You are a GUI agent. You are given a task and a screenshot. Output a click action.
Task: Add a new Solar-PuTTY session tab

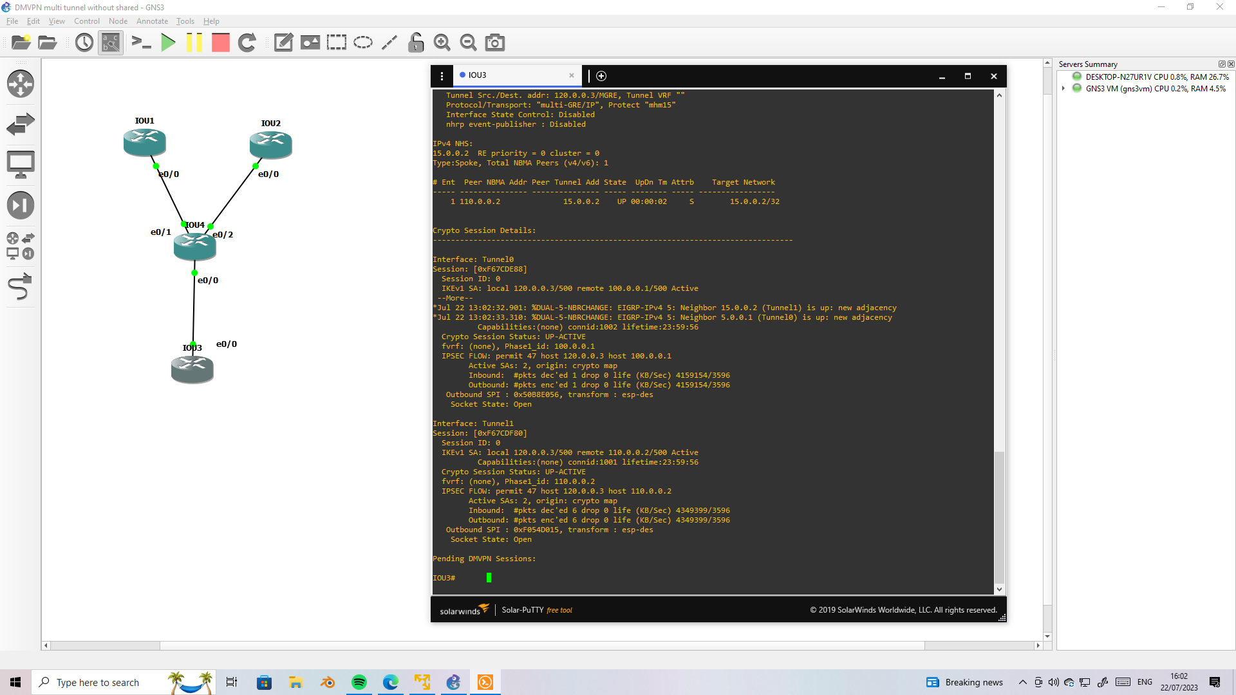(601, 76)
